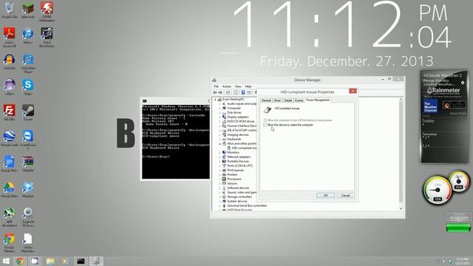The image size is (473, 266).
Task: Open the Steam desktop shortcut
Action: [28, 112]
